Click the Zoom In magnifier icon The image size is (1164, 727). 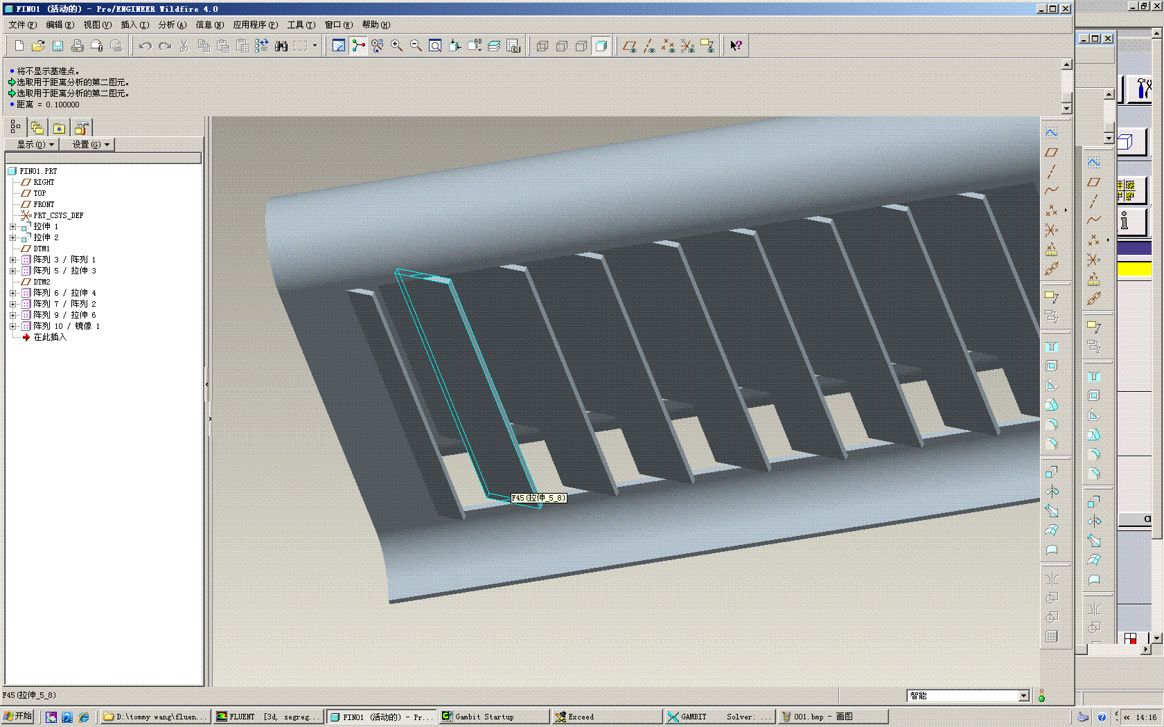point(396,46)
